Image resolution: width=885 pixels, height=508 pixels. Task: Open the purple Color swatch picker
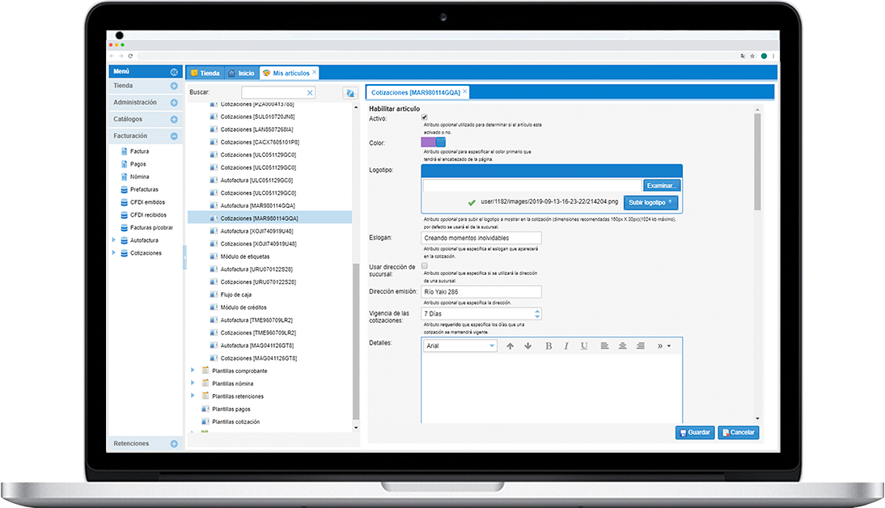(x=429, y=143)
